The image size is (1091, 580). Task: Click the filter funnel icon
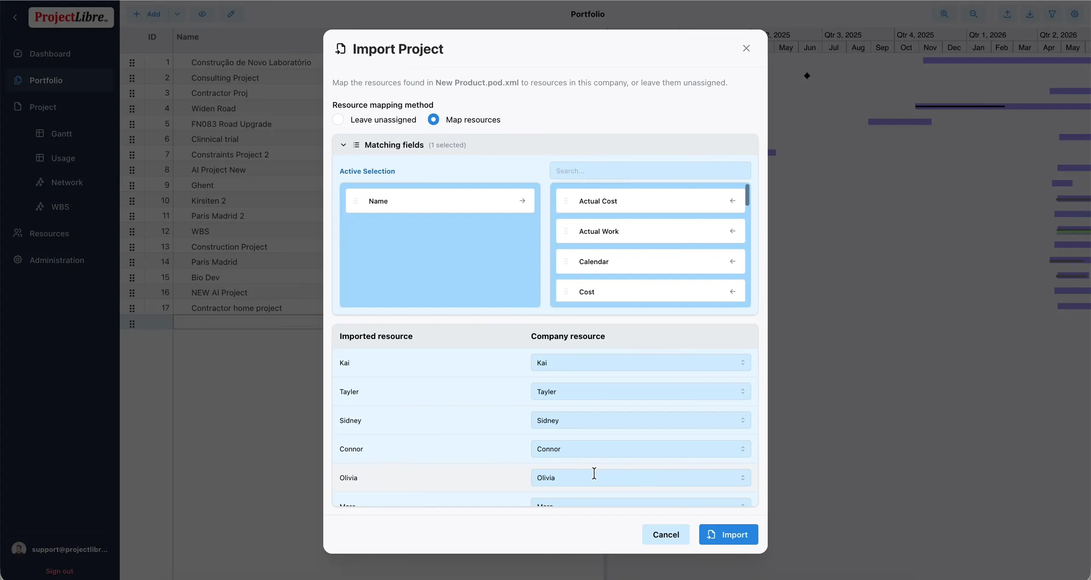[x=1052, y=14]
